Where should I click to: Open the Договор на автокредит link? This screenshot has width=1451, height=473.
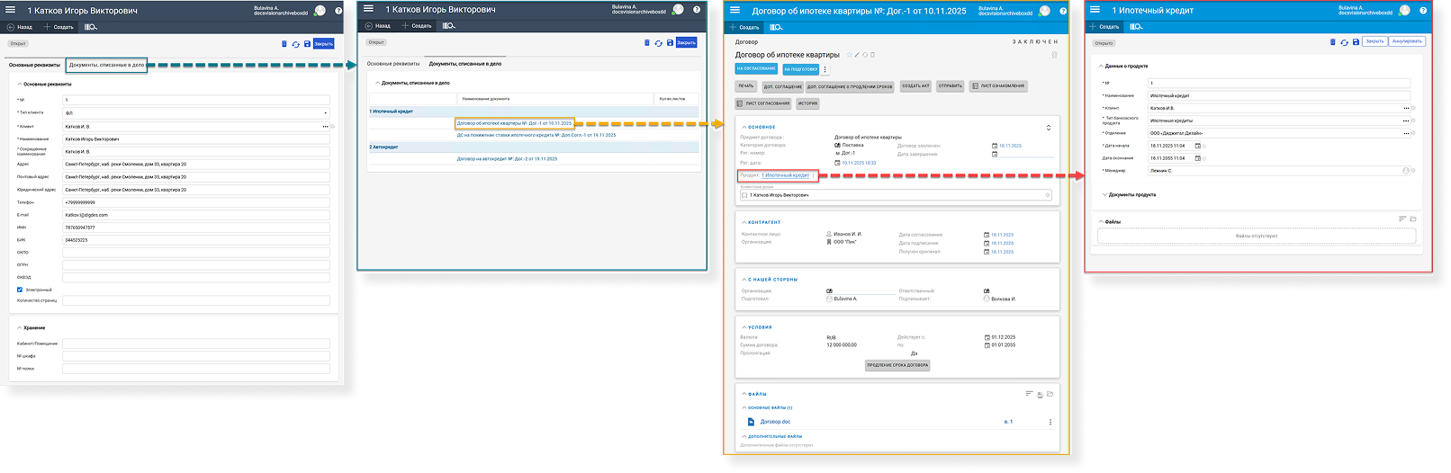click(x=507, y=159)
